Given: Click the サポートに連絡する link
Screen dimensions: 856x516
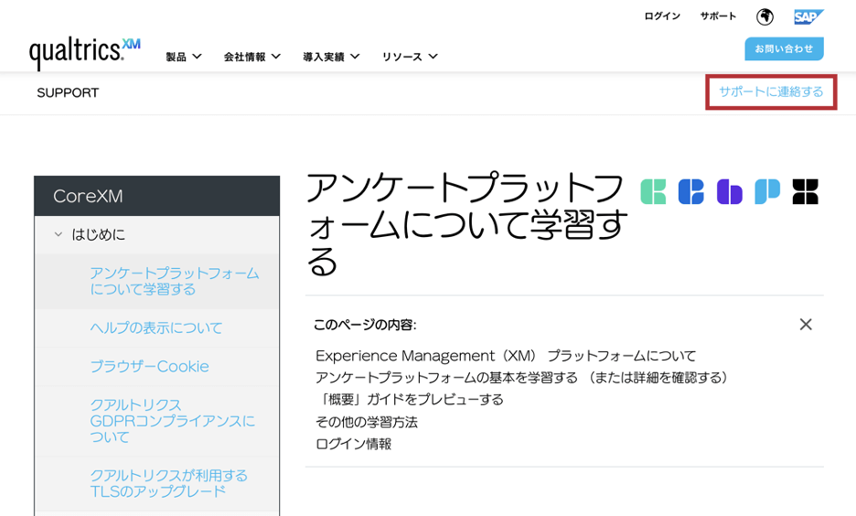Looking at the screenshot, I should (x=771, y=91).
